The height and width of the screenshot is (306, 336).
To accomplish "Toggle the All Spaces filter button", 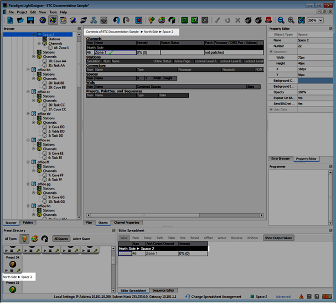I will pos(61,239).
